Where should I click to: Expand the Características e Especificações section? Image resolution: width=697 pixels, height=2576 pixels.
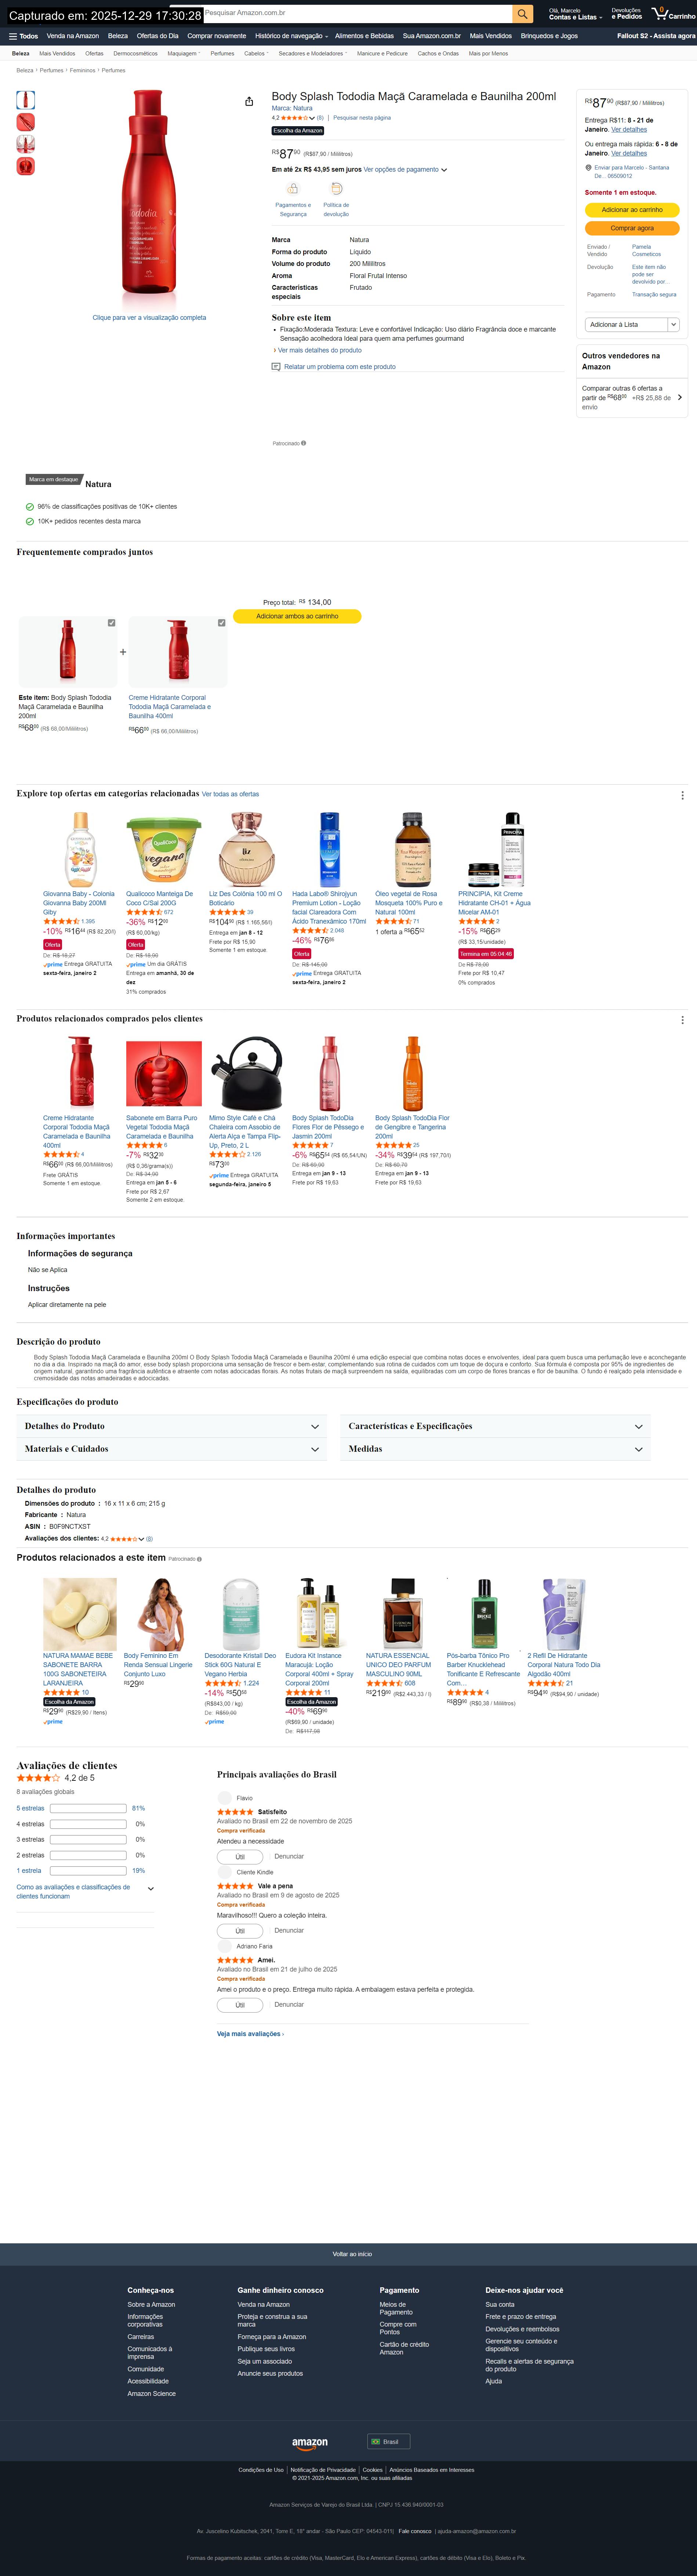pyautogui.click(x=496, y=1426)
